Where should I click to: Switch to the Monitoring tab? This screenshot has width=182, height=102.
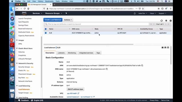[x=72, y=53]
